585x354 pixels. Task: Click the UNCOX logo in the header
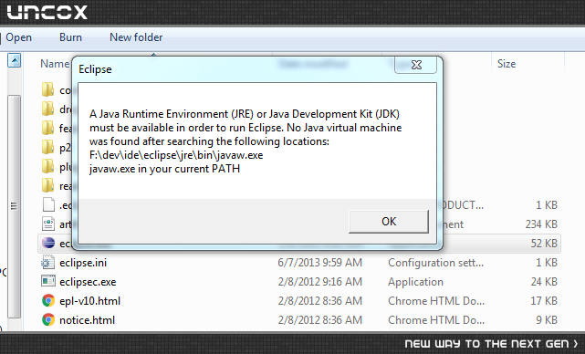point(47,12)
